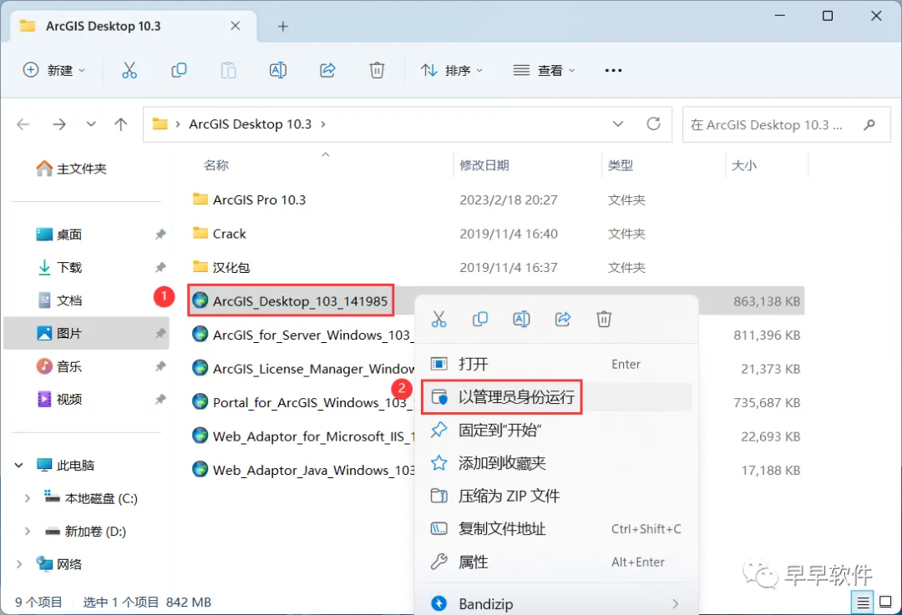Sort by the 修改日期 column header
The image size is (902, 615).
[484, 165]
